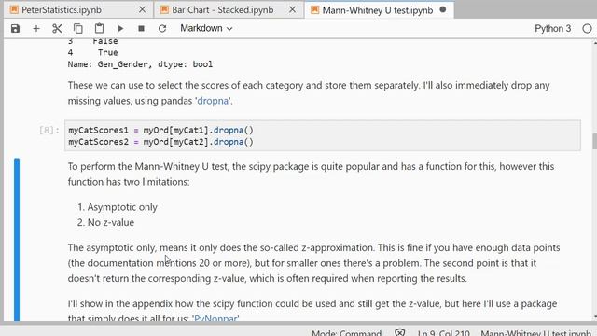Screen dimensions: 597x336
Task: Close the Bar Chart - Stacked.ipynb tab
Action: [292, 10]
